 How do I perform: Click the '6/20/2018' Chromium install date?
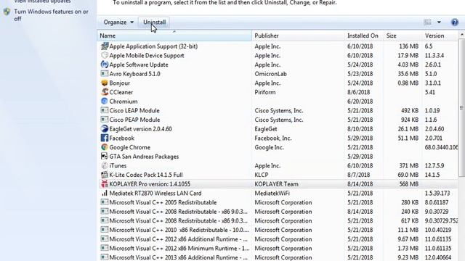click(360, 101)
